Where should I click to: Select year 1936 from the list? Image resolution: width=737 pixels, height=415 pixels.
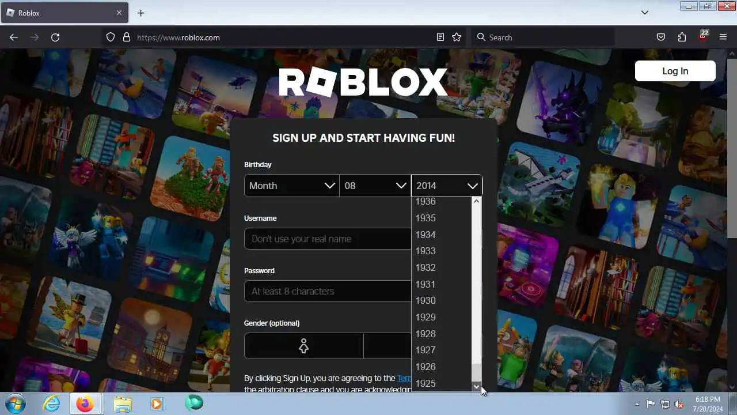coord(442,202)
